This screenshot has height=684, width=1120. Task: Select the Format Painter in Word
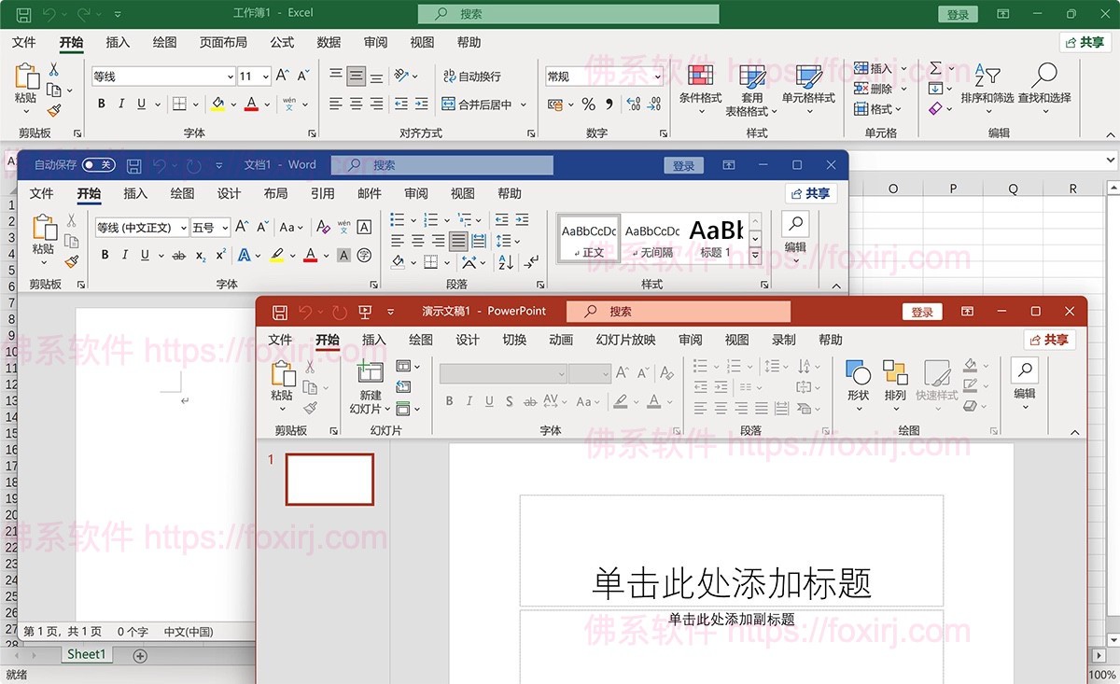tap(72, 262)
